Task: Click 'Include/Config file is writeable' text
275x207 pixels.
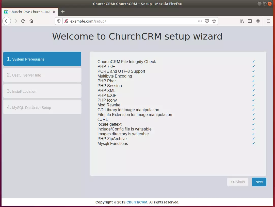Action: coord(124,129)
